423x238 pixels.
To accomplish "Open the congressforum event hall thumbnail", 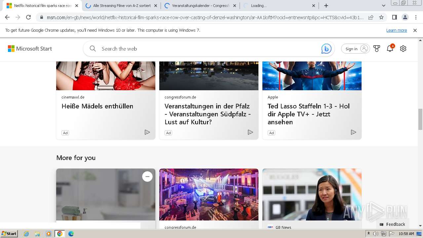I will click(x=209, y=194).
